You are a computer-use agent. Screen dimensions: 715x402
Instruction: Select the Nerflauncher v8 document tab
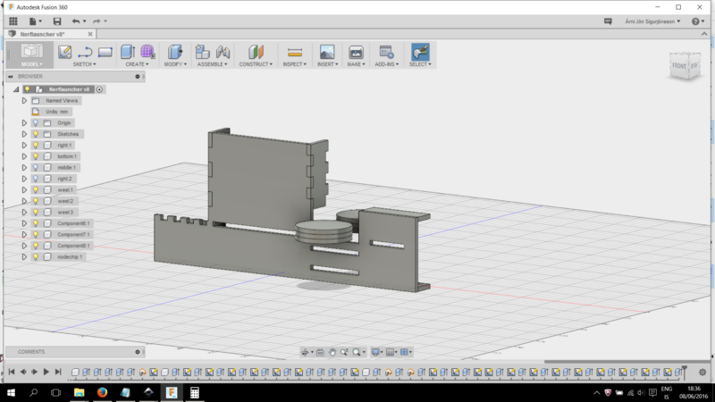click(x=43, y=34)
